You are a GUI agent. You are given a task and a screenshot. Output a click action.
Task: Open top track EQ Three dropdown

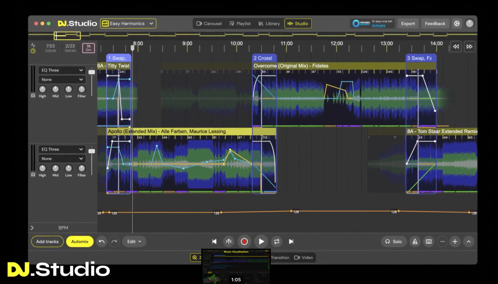[x=62, y=70]
